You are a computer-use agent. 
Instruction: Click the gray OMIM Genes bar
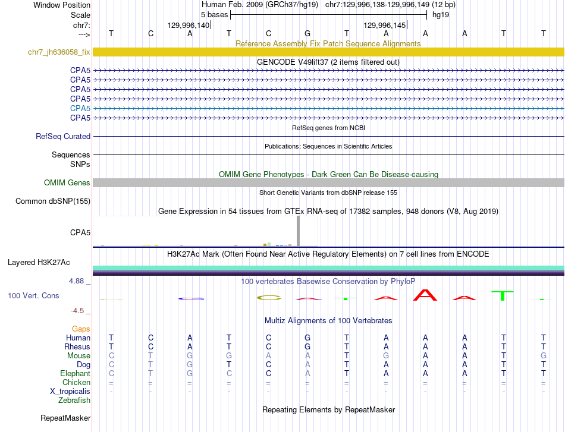pyautogui.click(x=328, y=182)
